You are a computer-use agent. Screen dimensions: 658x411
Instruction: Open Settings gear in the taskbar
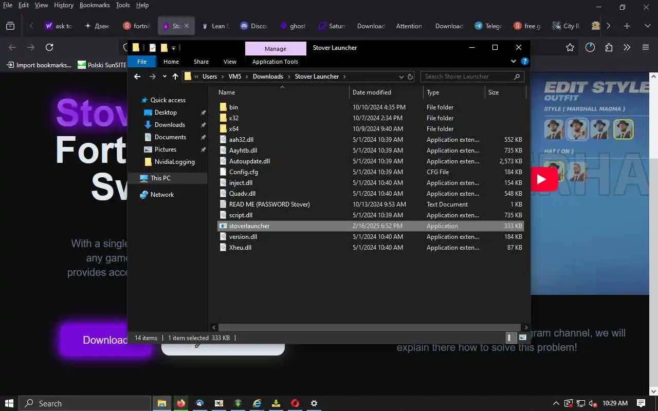pos(314,403)
